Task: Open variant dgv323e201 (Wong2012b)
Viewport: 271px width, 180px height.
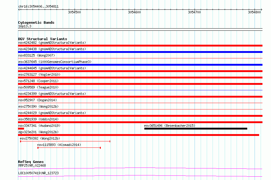Action: [x=38, y=132]
